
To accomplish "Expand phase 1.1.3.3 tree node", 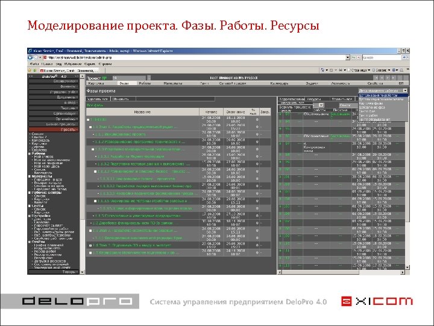I will pos(95,171).
